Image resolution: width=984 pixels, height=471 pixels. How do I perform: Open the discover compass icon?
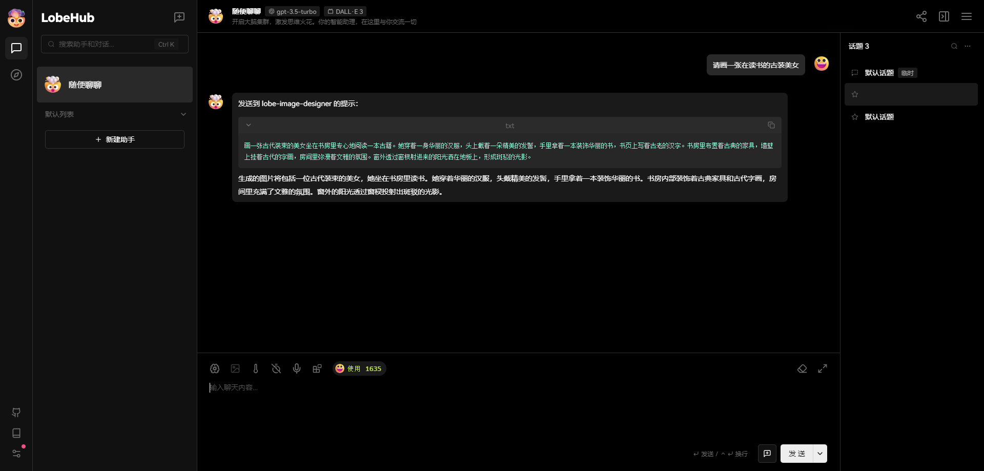(x=16, y=75)
